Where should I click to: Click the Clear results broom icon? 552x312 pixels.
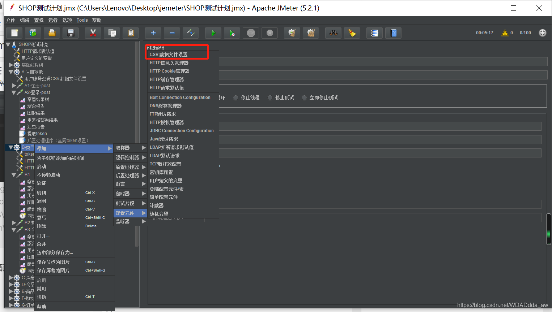pos(292,33)
